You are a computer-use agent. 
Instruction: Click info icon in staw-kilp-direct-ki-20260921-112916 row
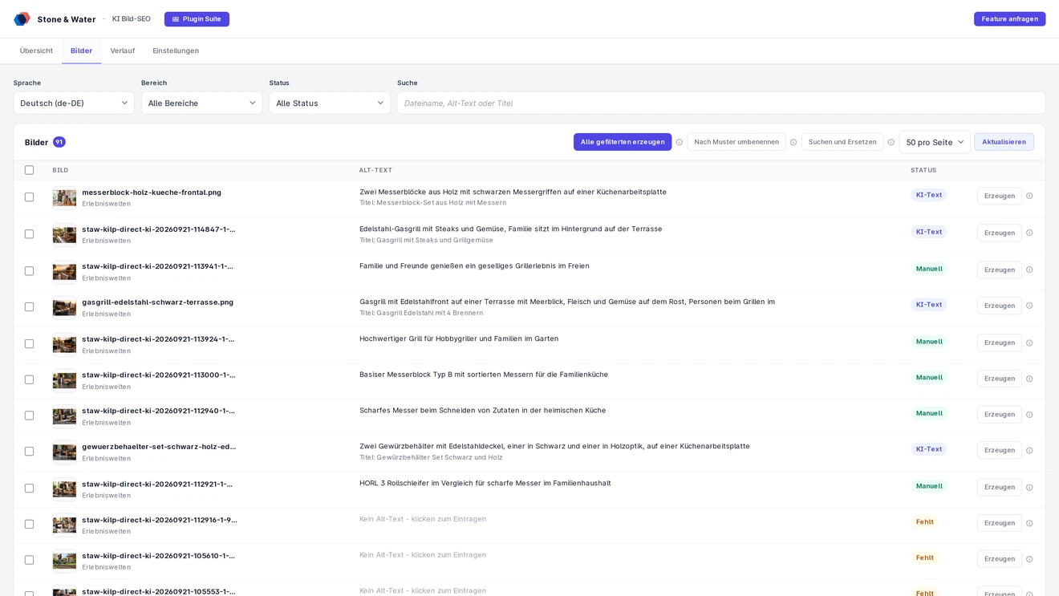coord(1029,523)
